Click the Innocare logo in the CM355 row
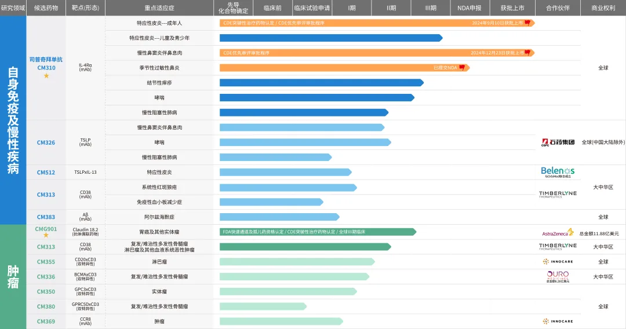Image resolution: width=626 pixels, height=329 pixels. coord(558,262)
